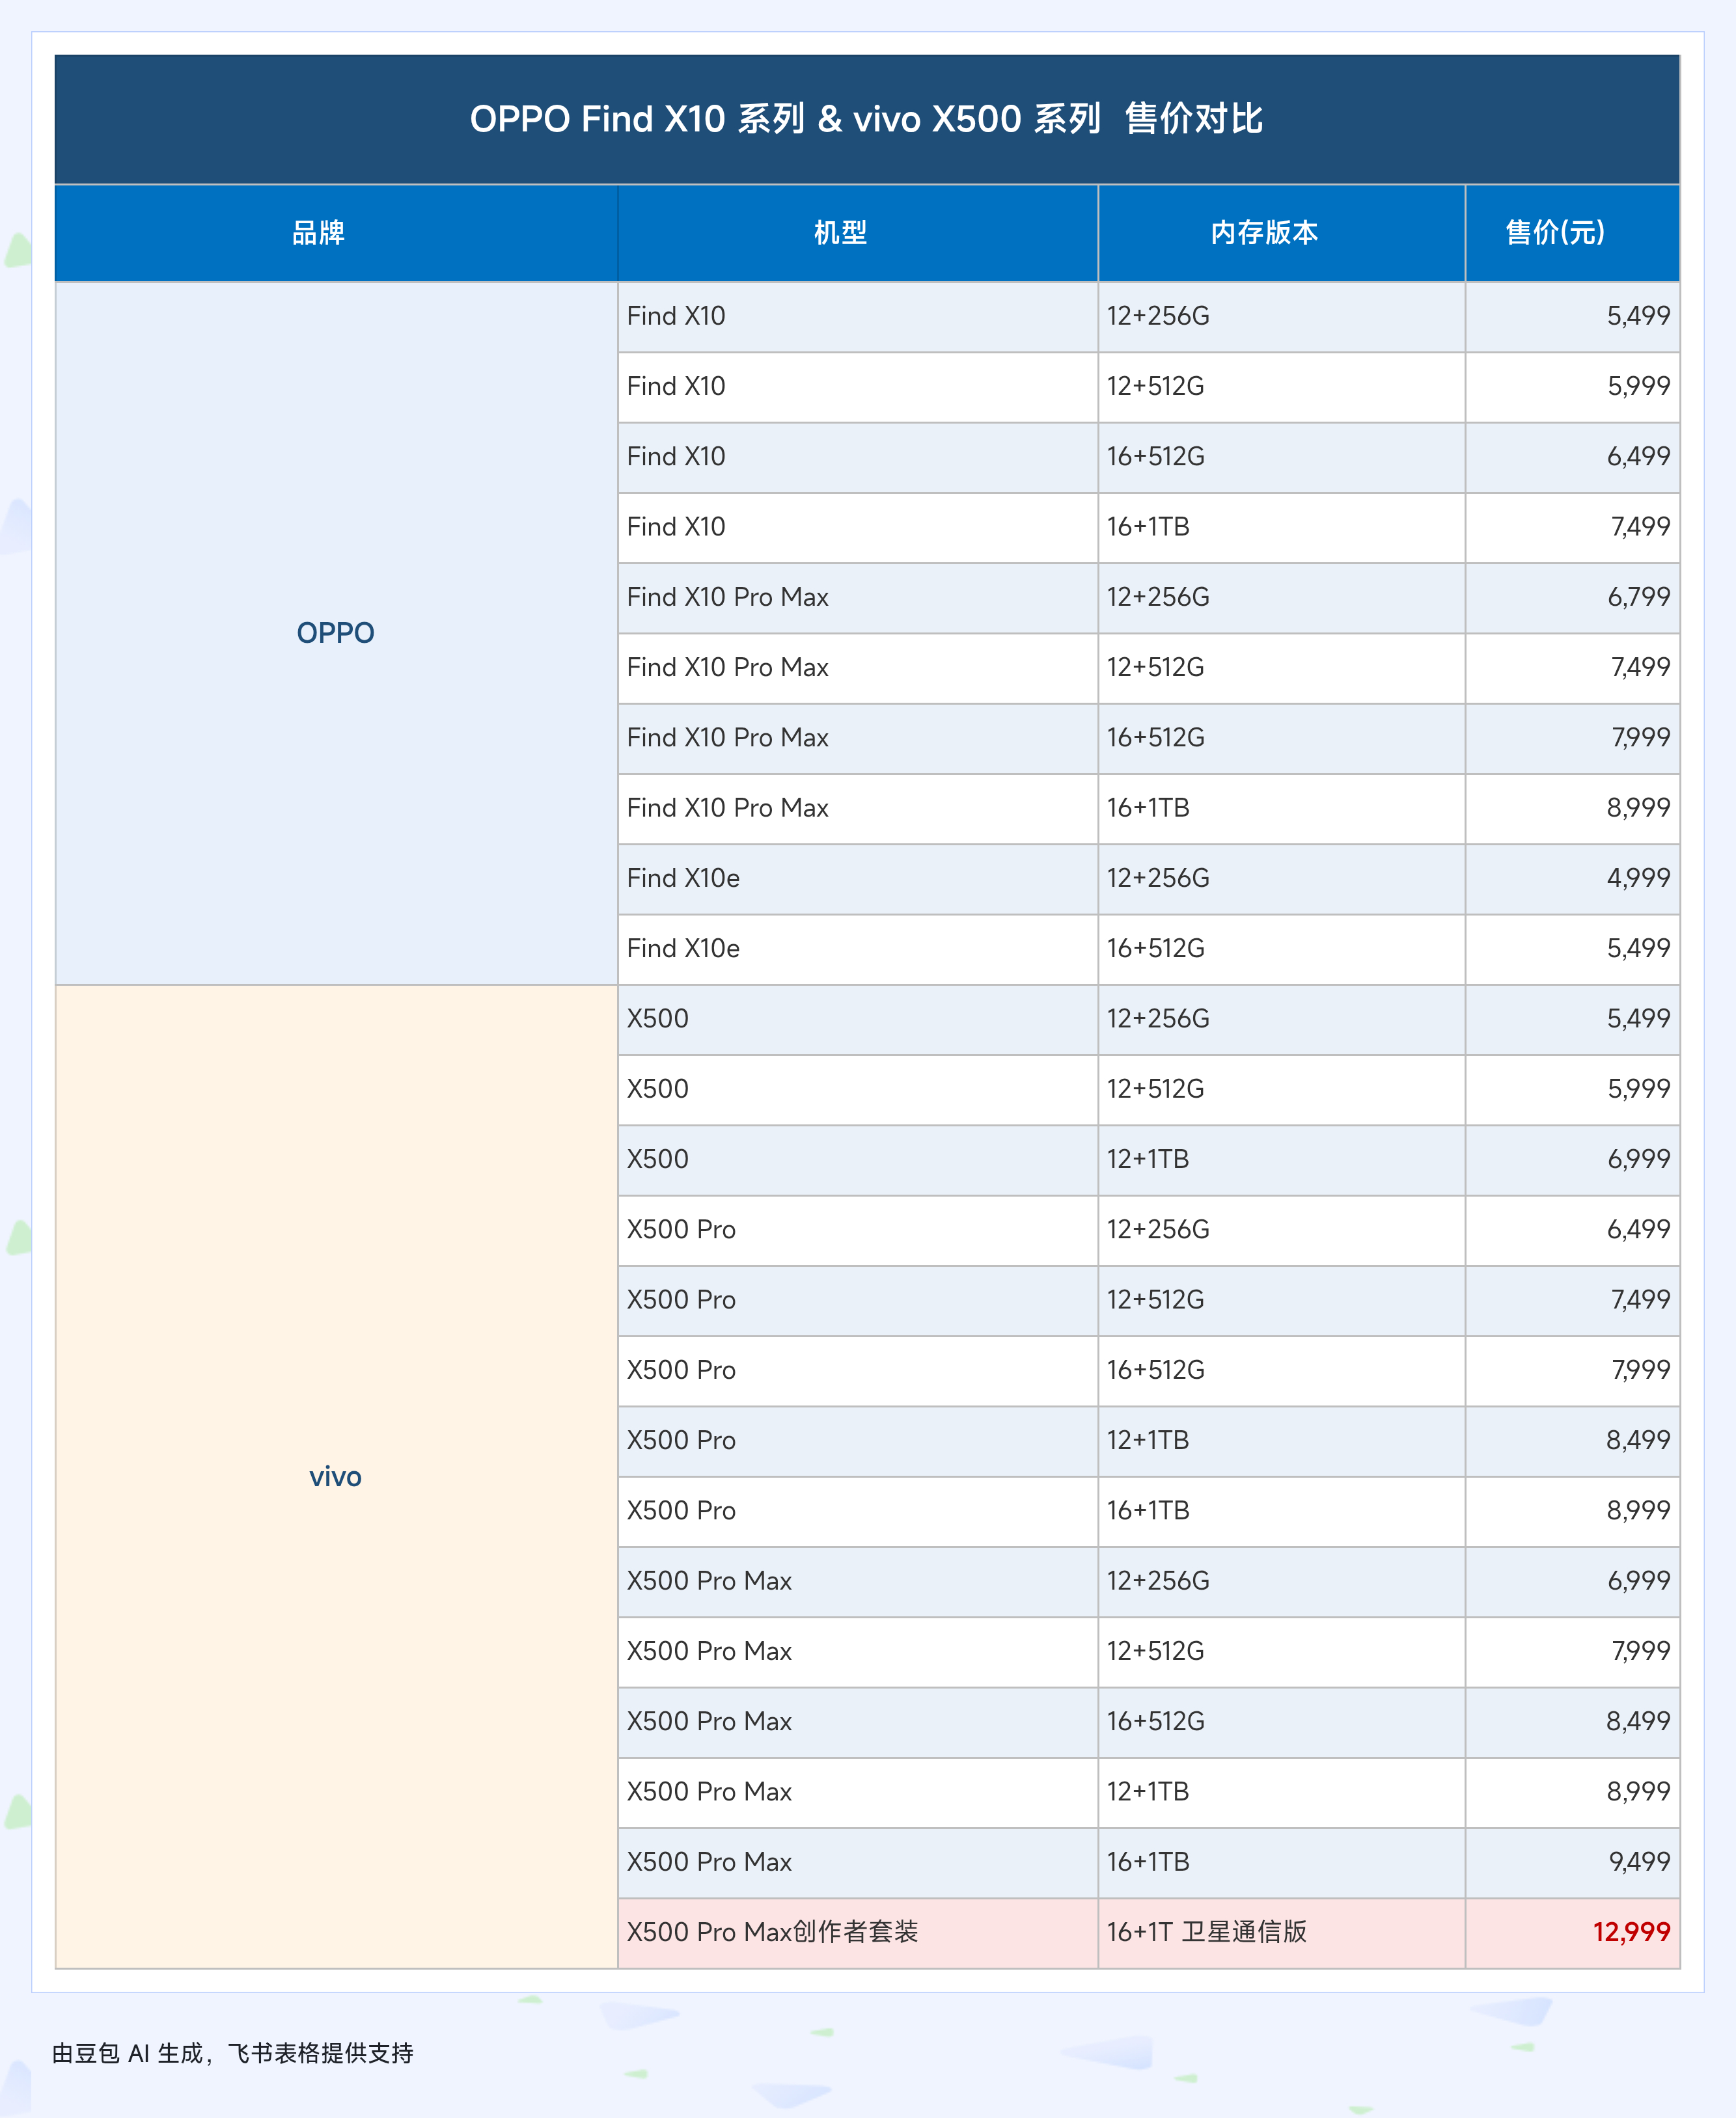1736x2118 pixels.
Task: Select the base X500 model cell priced 5,499
Action: [857, 1020]
